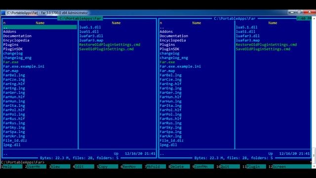Select FarRus.lng in the left panel
316x178 pixels.
(x=14, y=123)
